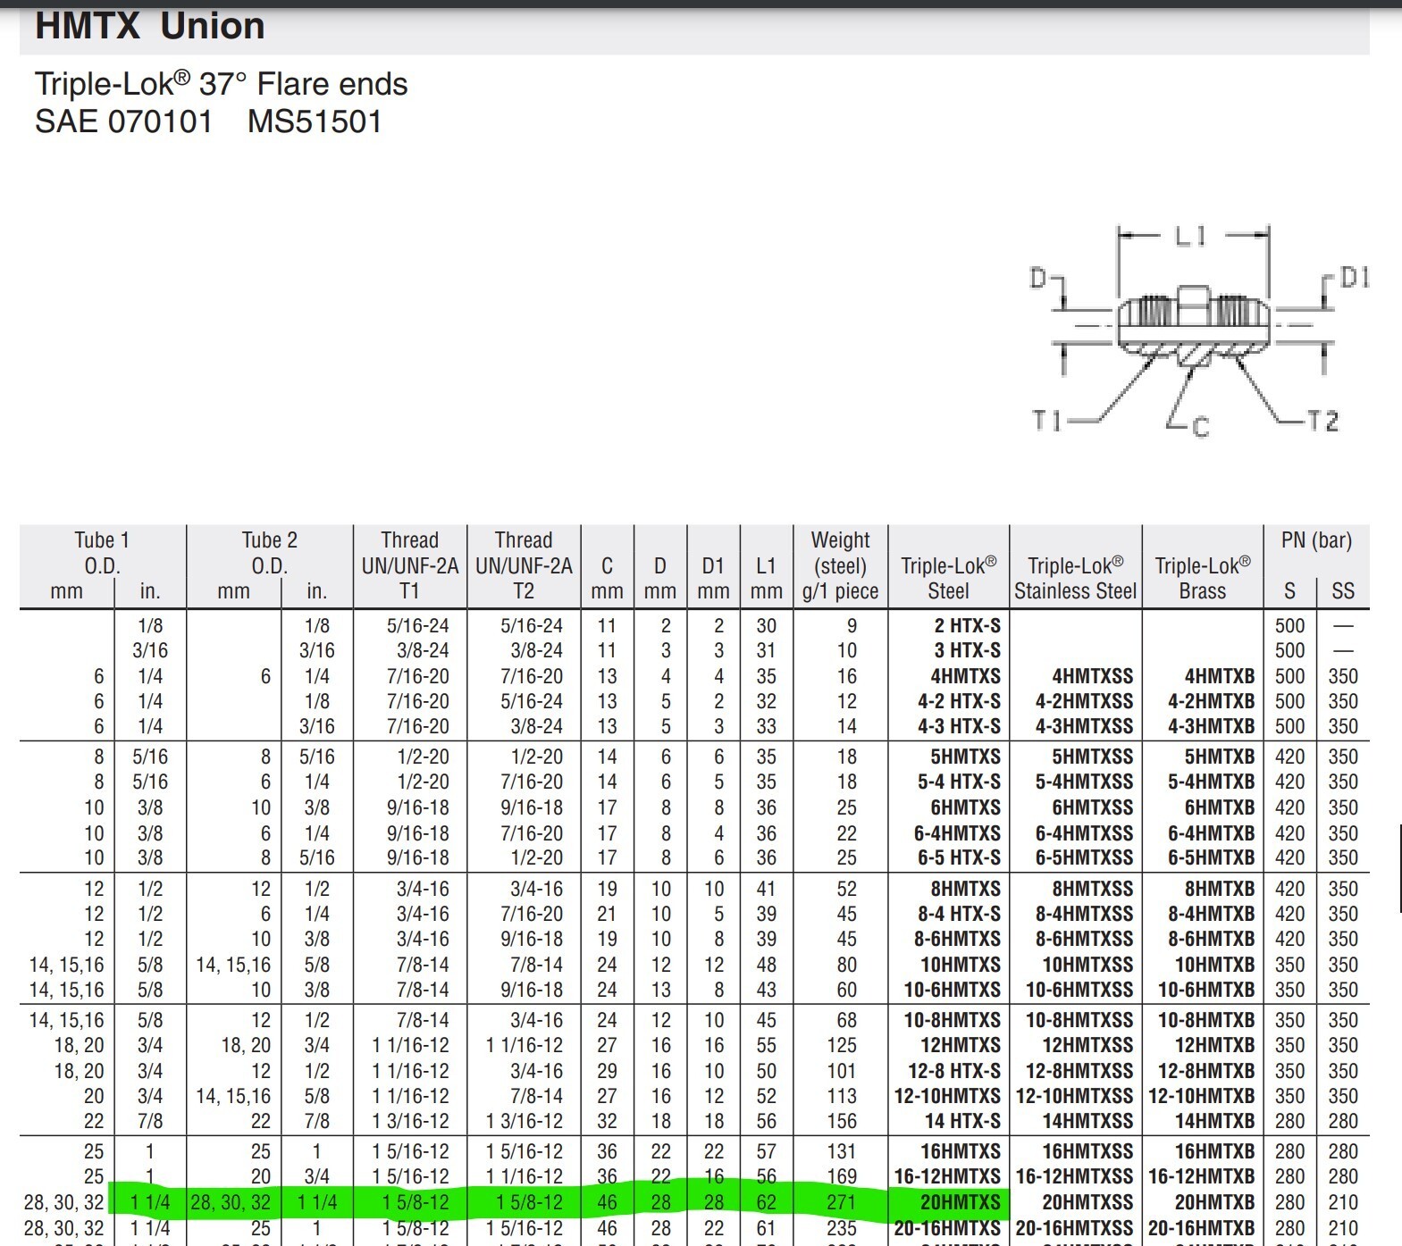This screenshot has height=1246, width=1402.
Task: Click stainless part 16-12HMTXSS
Action: [1075, 1176]
